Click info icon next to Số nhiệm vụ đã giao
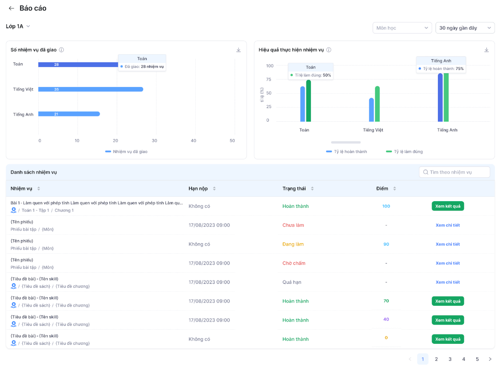Screen dimensions: 502x369 (x=61, y=50)
